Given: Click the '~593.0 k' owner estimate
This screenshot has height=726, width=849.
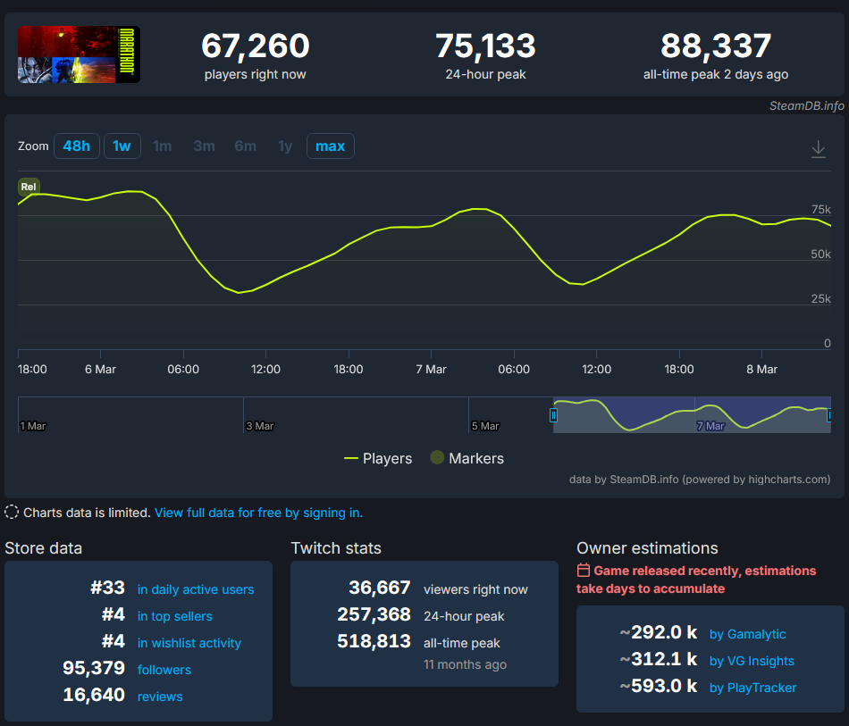Looking at the screenshot, I should pos(659,686).
